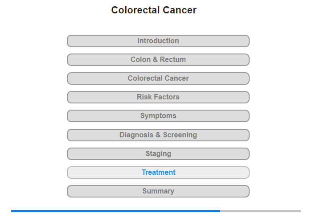Navigate to the Symptoms topic

(158, 116)
